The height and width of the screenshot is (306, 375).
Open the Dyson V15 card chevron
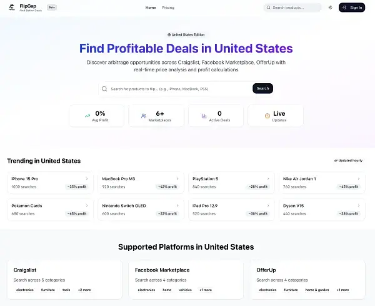tap(359, 205)
